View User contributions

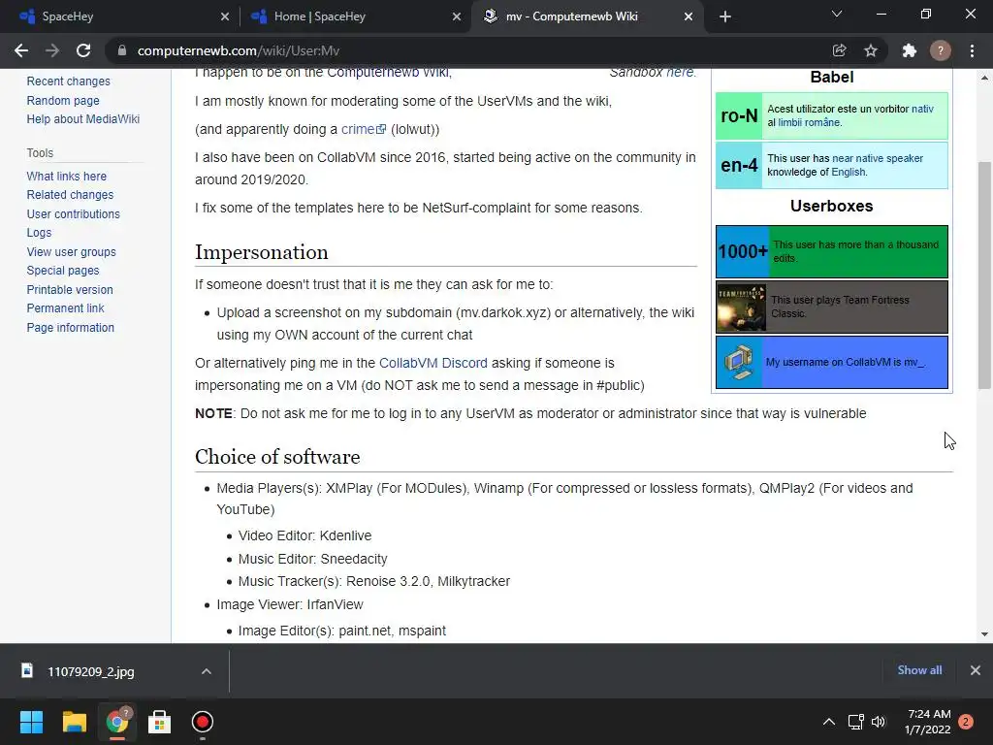74,214
